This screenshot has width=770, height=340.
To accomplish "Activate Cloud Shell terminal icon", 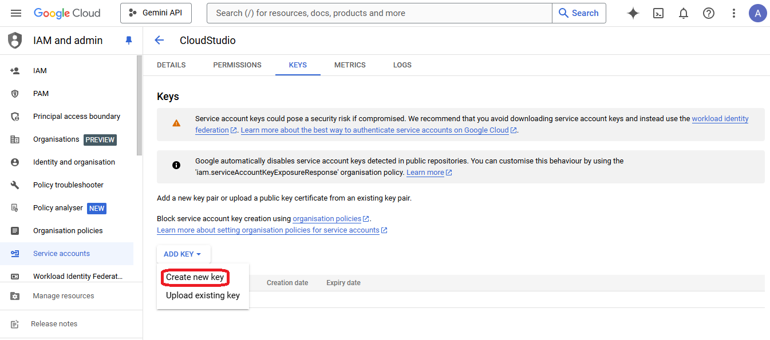I will pos(658,13).
